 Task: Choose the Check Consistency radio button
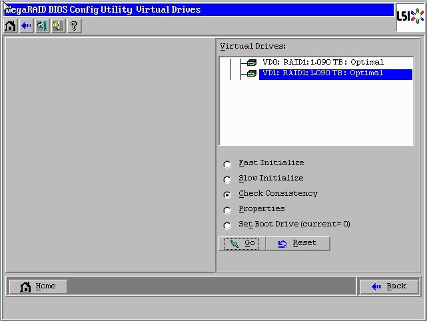coord(228,194)
